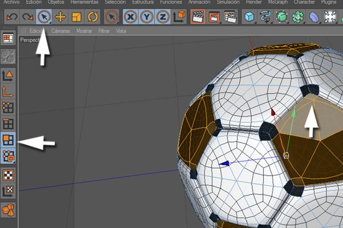
Task: Open the top menu bar Edición menu
Action: pos(34,2)
